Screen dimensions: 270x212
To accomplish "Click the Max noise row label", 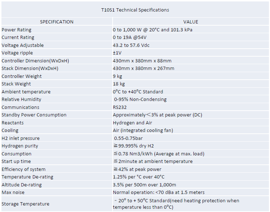I will pyautogui.click(x=13, y=193).
